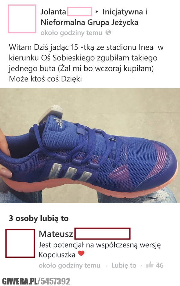This screenshot has width=180, height=286.
Task: Click the GIWERA.PL watermark link
Action: click(x=20, y=281)
